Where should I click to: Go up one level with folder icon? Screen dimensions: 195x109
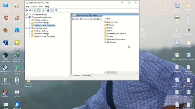click(35, 10)
